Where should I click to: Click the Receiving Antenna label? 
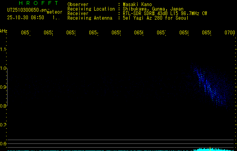pos(90,18)
